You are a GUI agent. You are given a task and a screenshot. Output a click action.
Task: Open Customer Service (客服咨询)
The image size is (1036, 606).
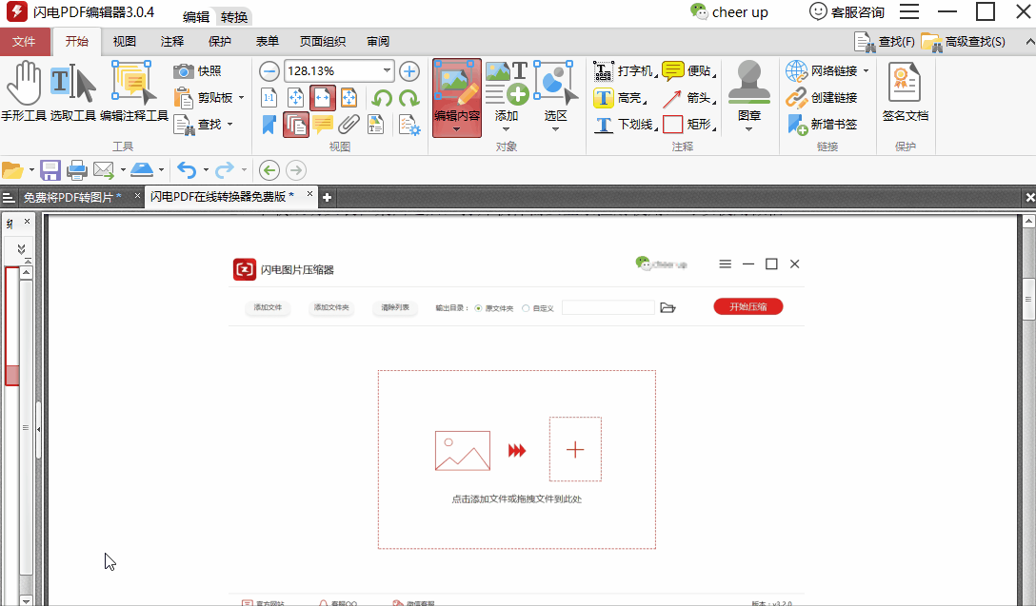pos(847,11)
